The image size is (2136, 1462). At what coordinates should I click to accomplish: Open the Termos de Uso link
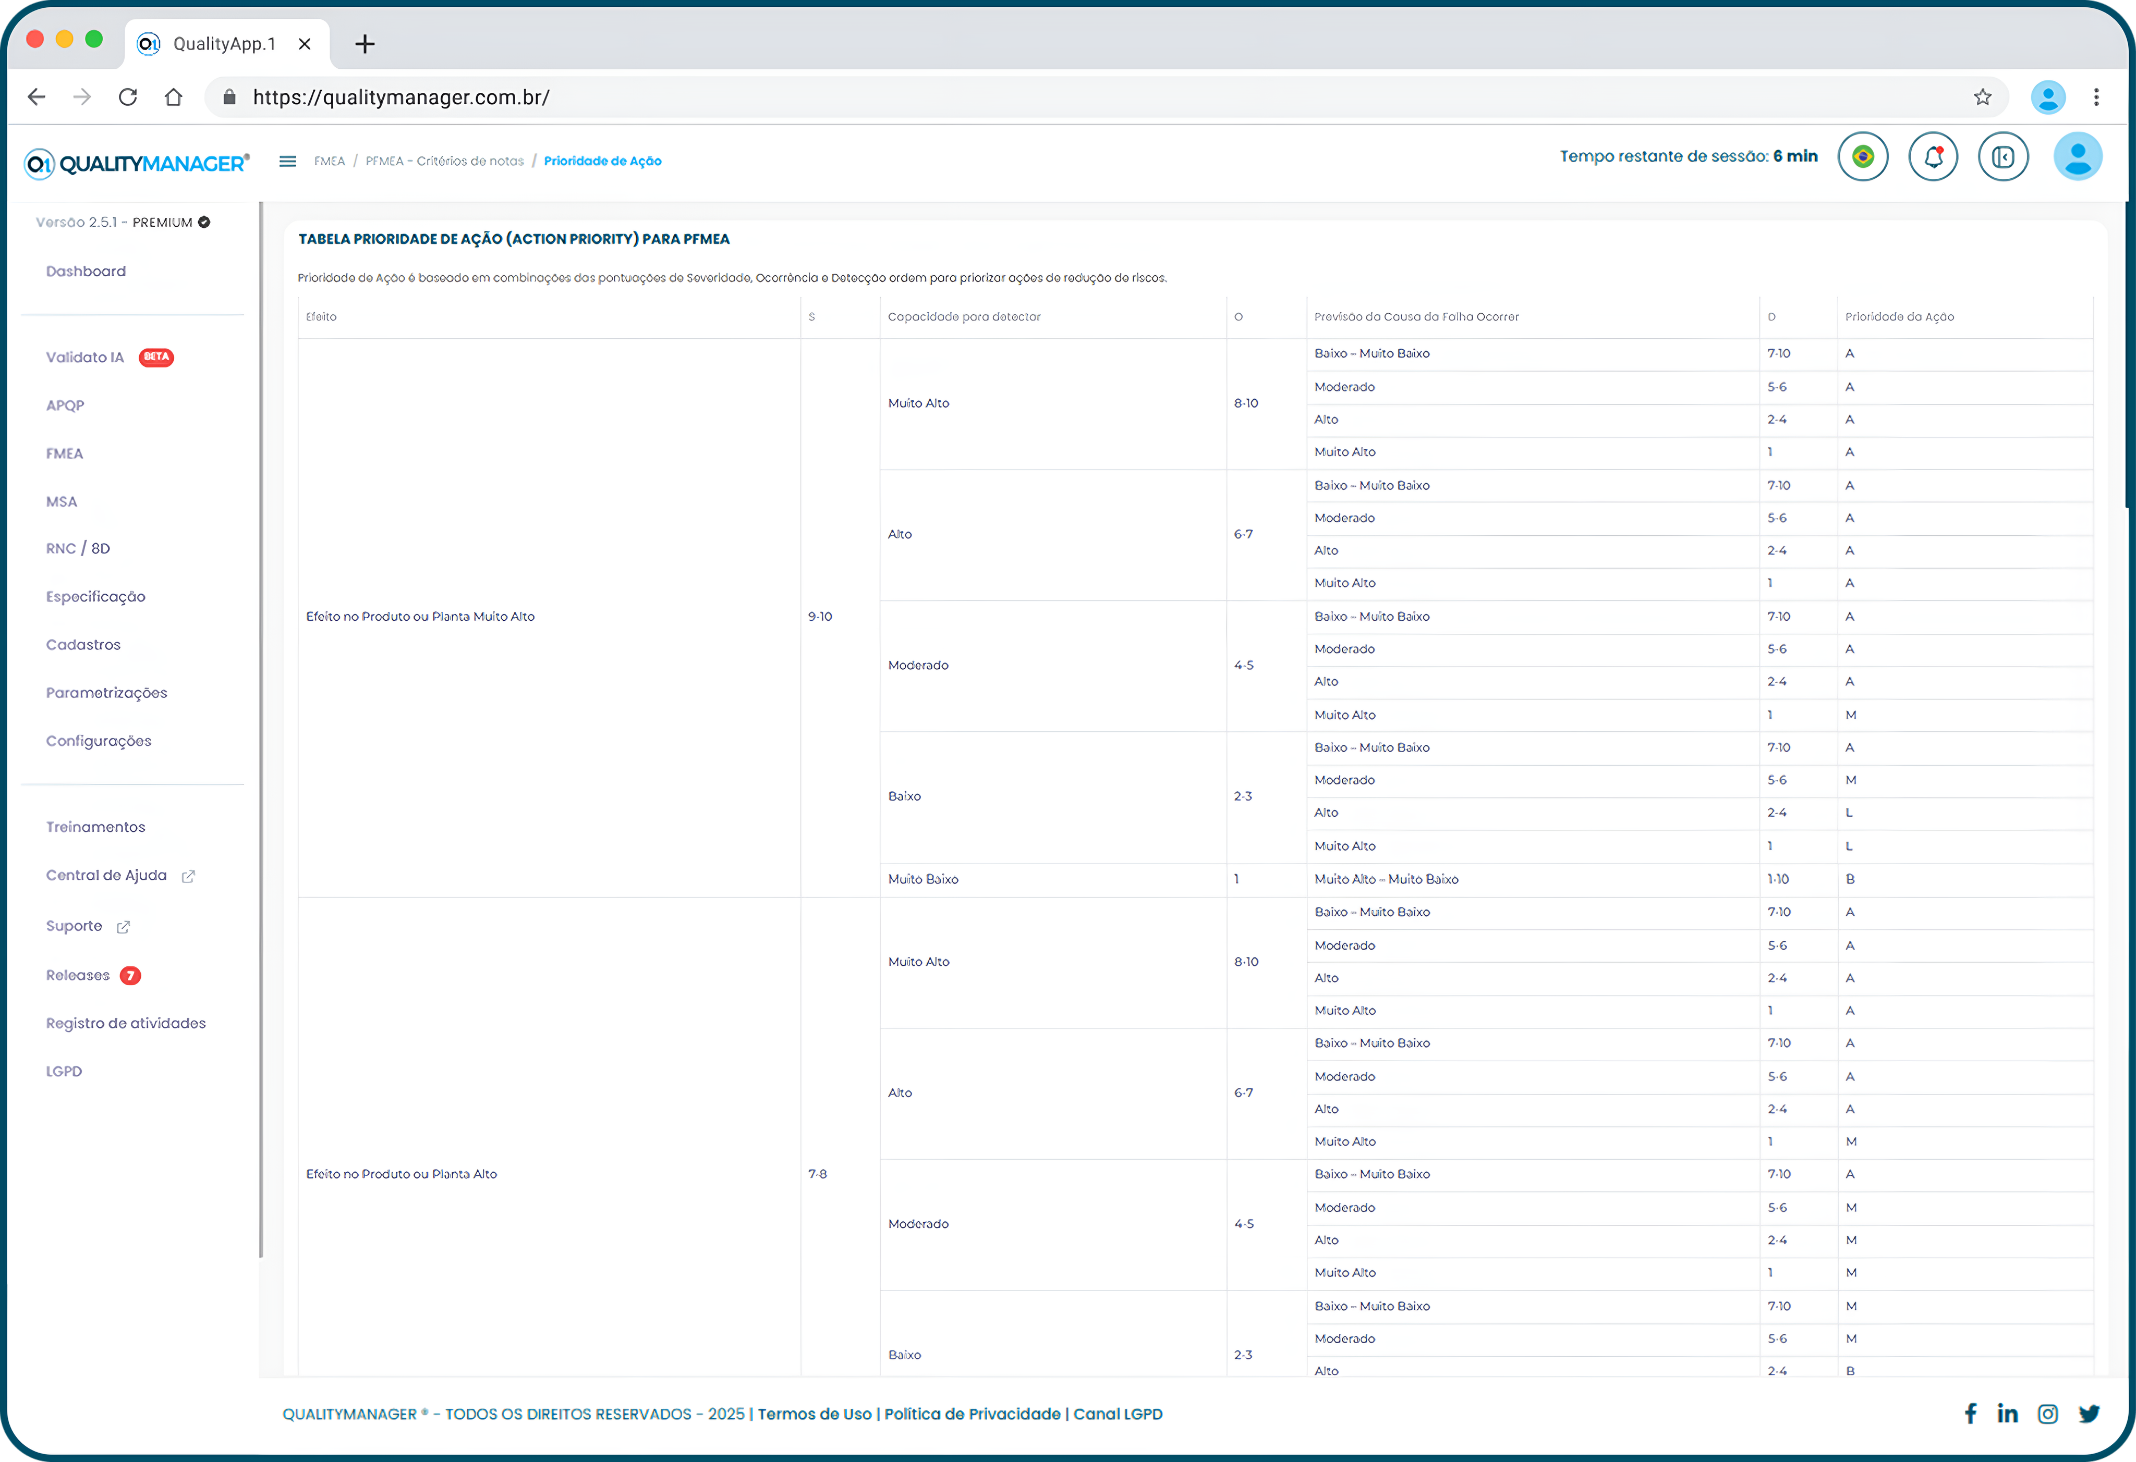click(815, 1414)
